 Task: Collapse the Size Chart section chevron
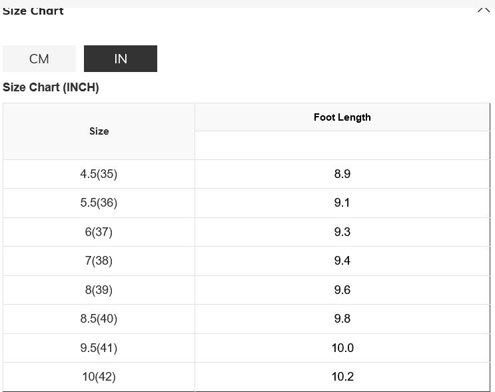(484, 9)
